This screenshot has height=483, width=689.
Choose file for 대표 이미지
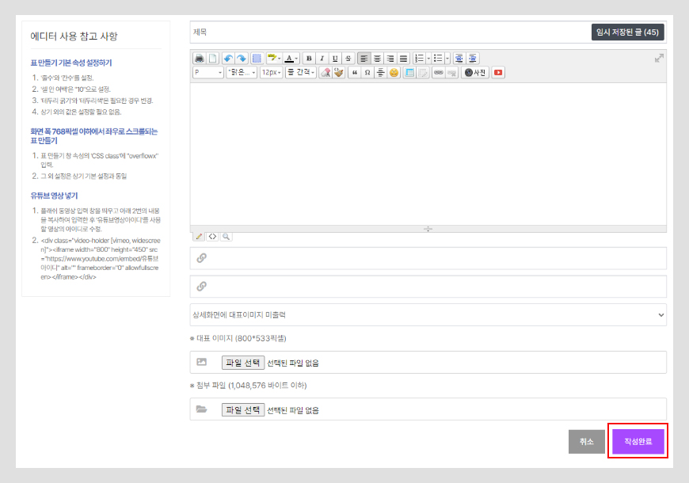pyautogui.click(x=243, y=363)
